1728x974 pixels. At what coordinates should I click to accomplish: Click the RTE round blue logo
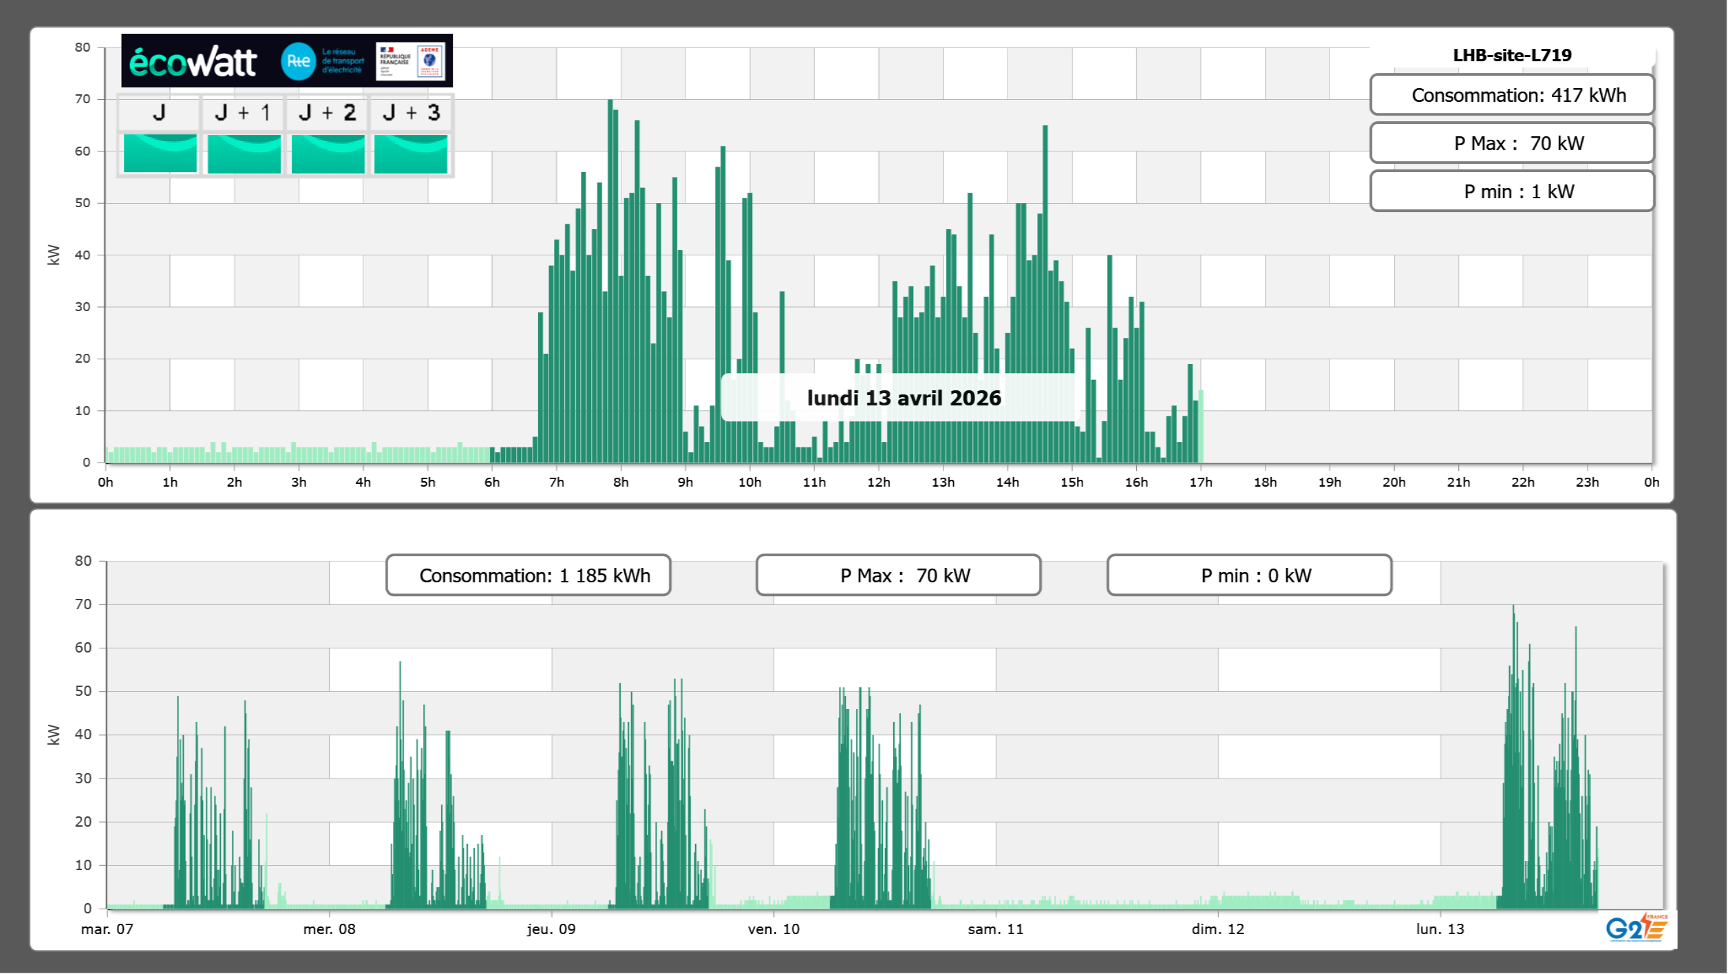click(x=298, y=61)
